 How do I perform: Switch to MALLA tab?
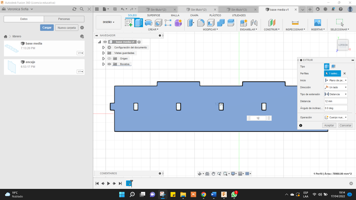175,15
